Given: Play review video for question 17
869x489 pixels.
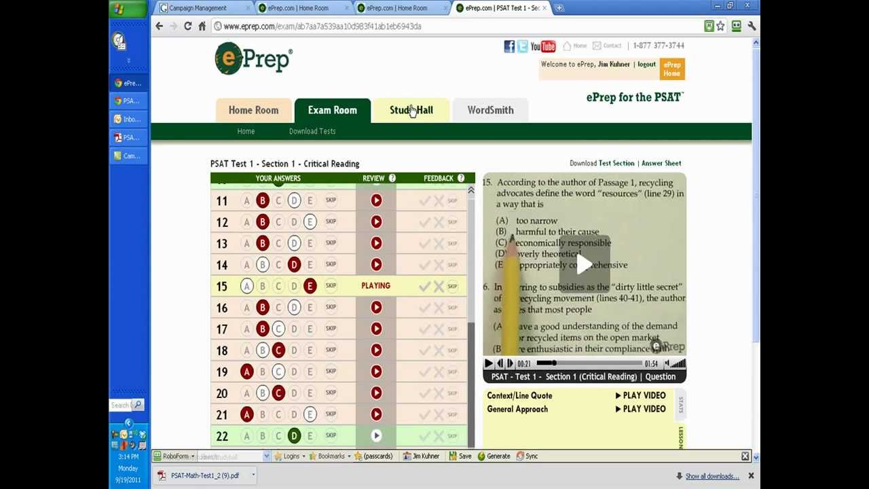Looking at the screenshot, I should point(376,329).
